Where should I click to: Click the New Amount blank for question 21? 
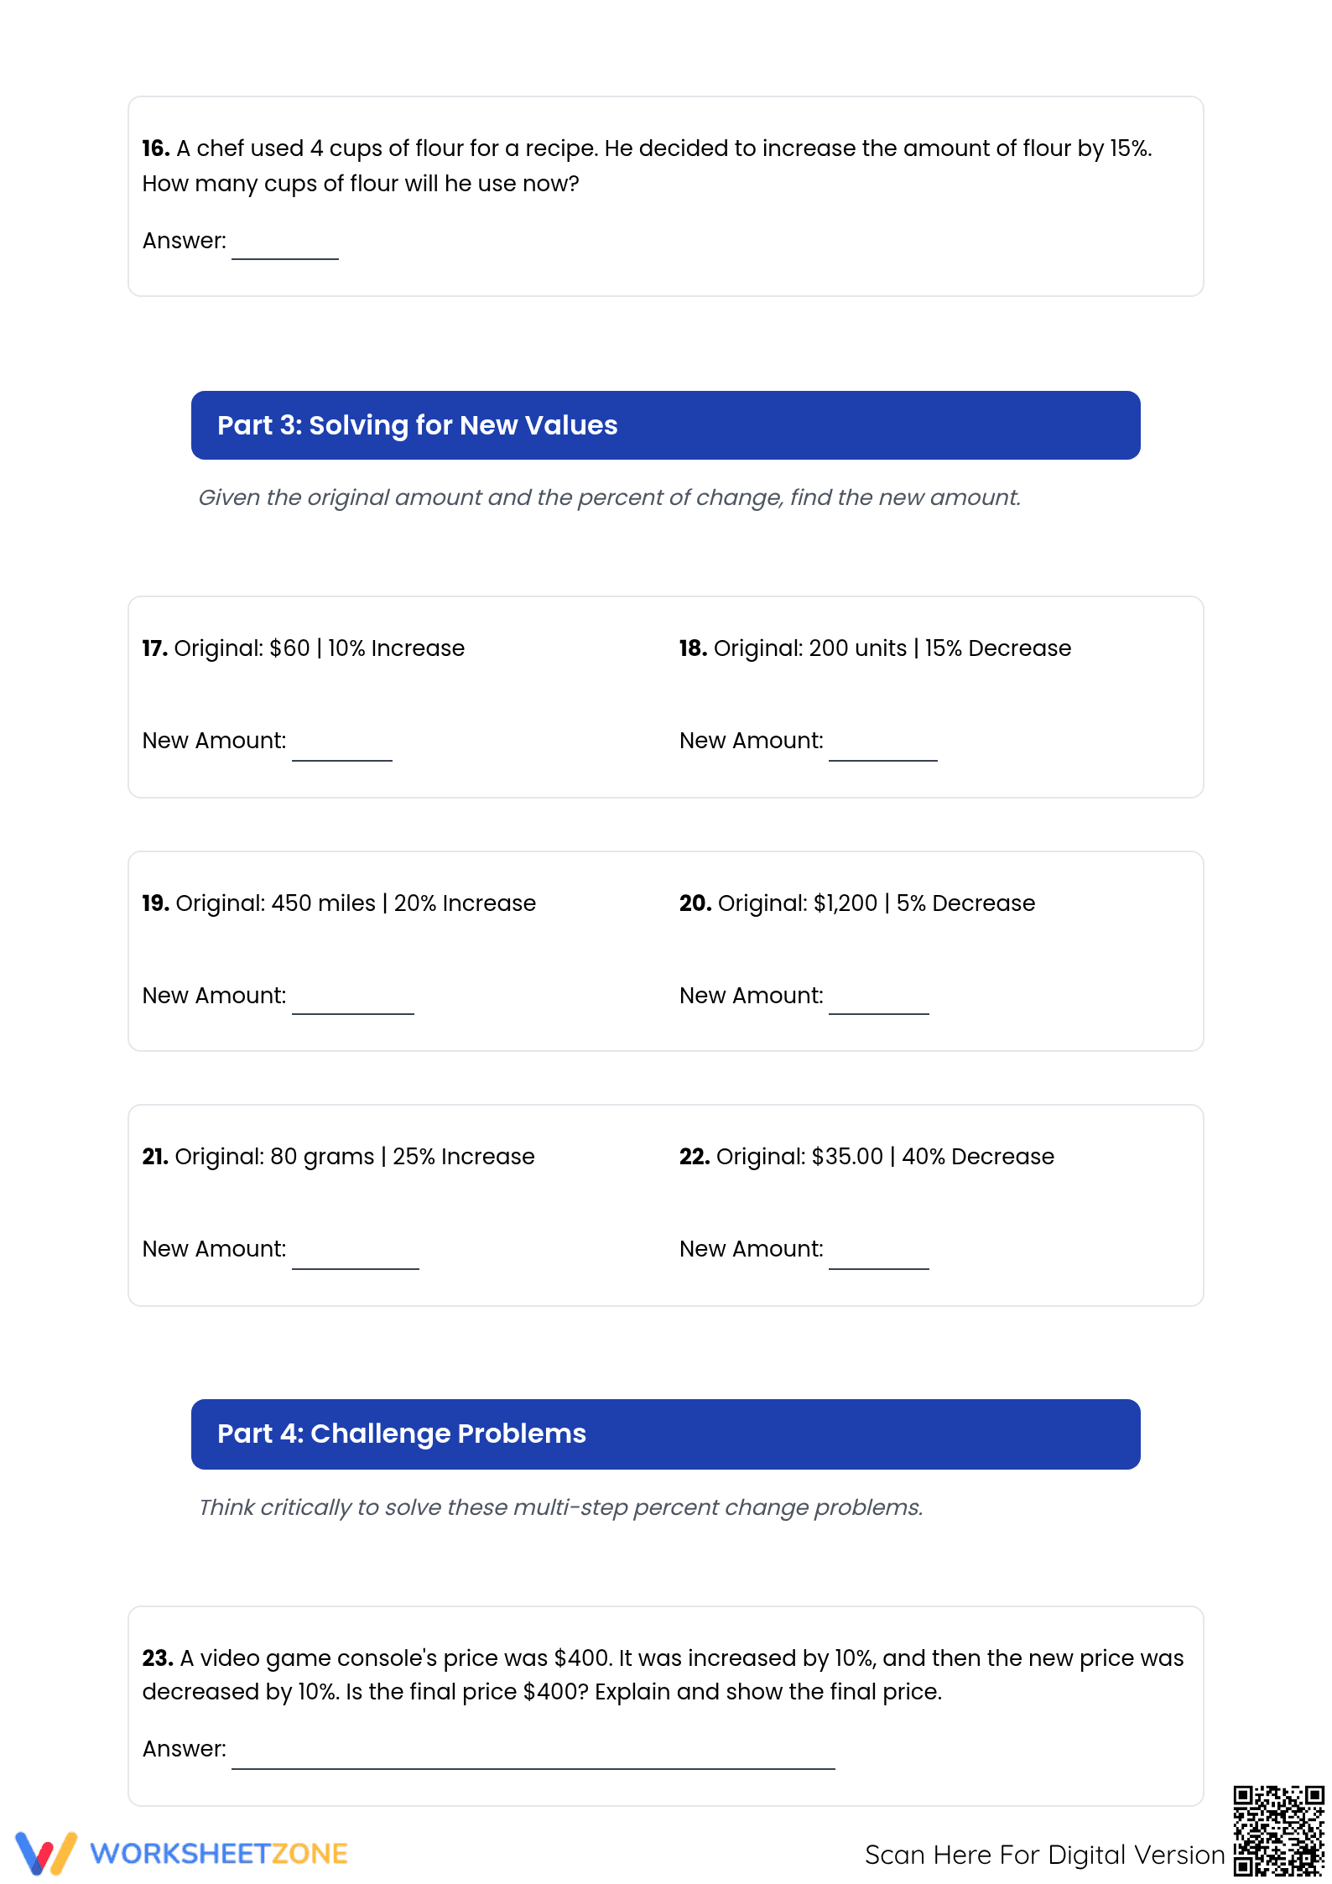pyautogui.click(x=356, y=1257)
